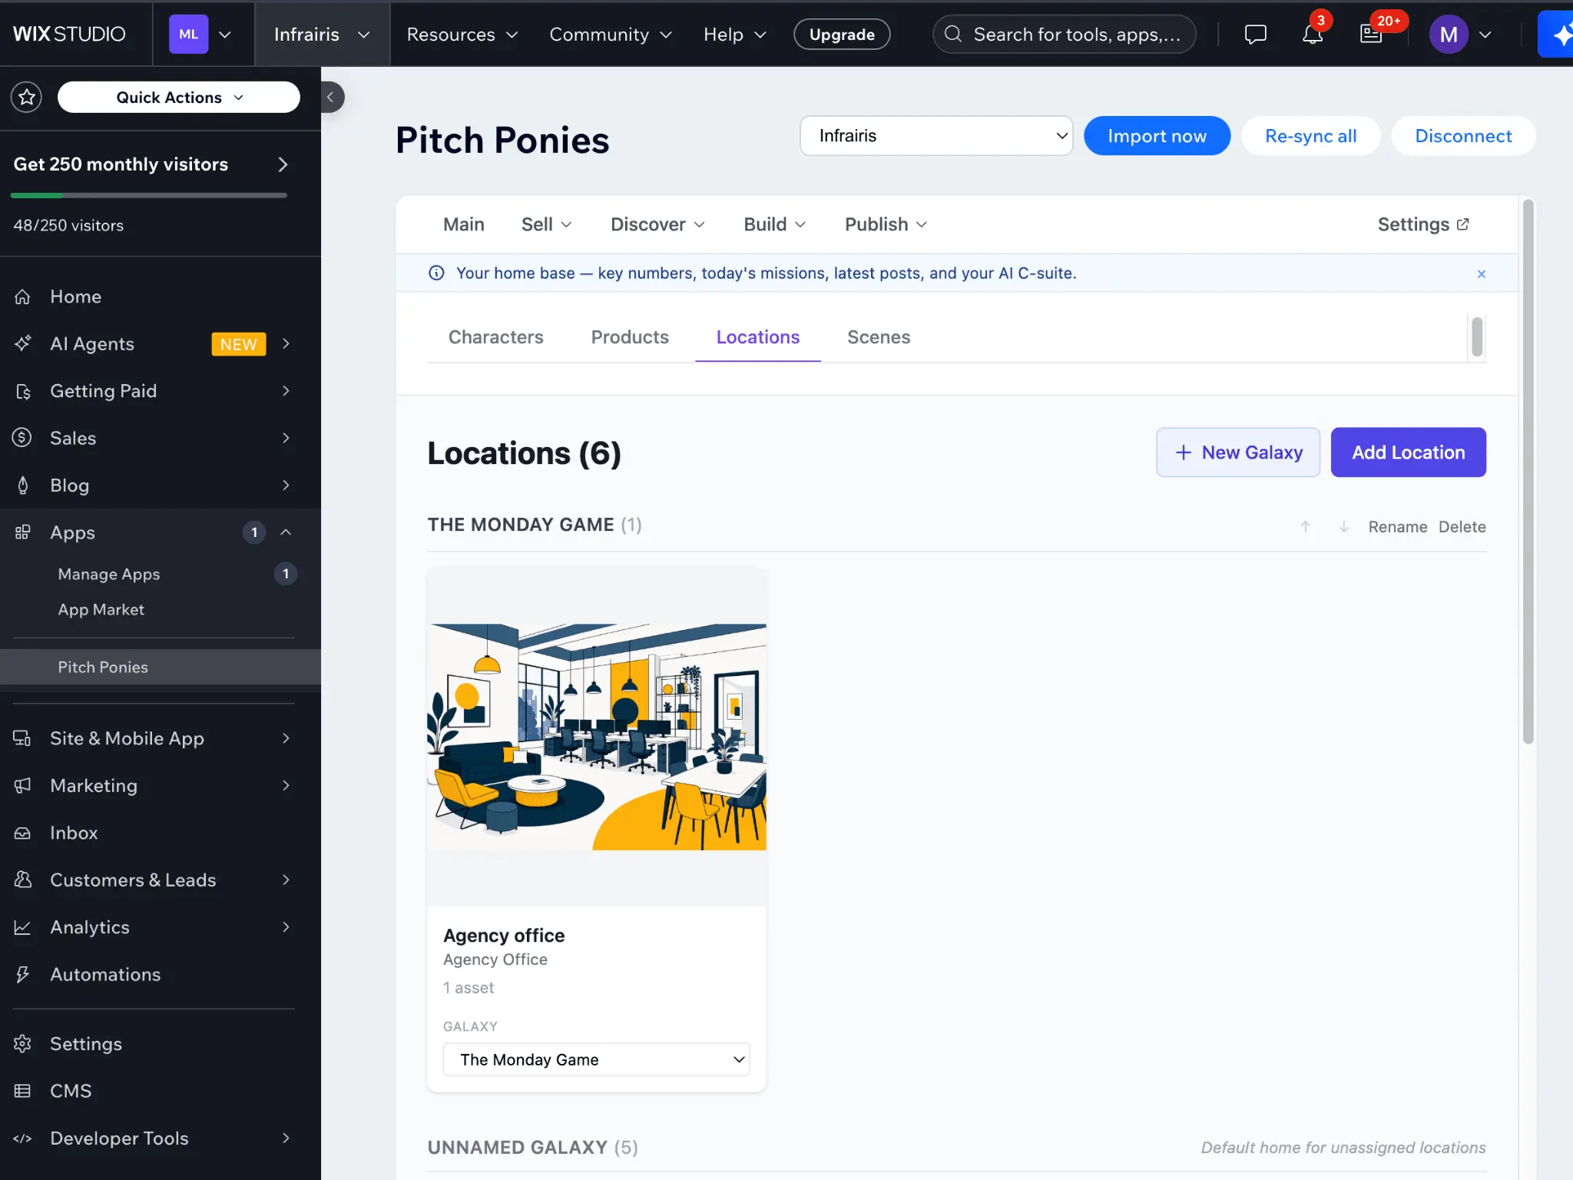Screen dimensions: 1573x1180
Task: Change the Agency office galaxy dropdown
Action: 597,1059
